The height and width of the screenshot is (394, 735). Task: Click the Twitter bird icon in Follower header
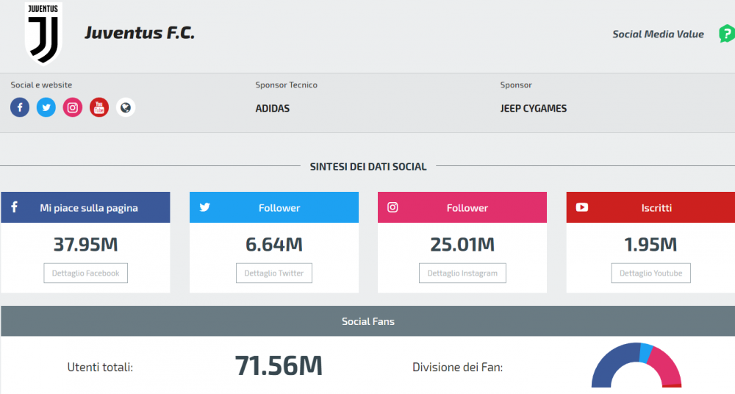coord(204,207)
